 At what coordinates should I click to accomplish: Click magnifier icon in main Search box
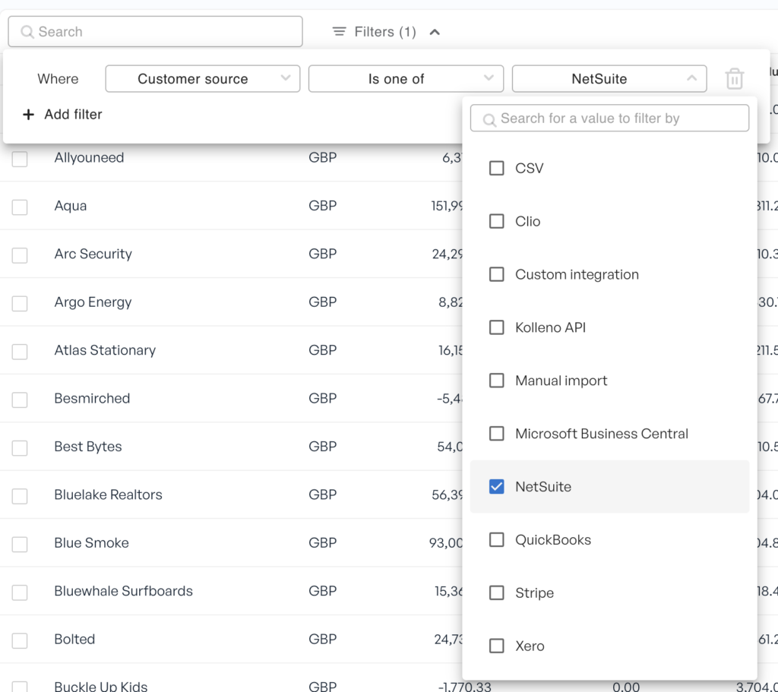pyautogui.click(x=27, y=32)
